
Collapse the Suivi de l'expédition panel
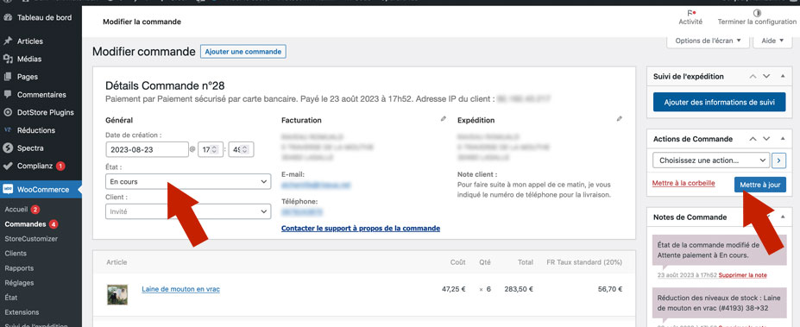pos(783,77)
